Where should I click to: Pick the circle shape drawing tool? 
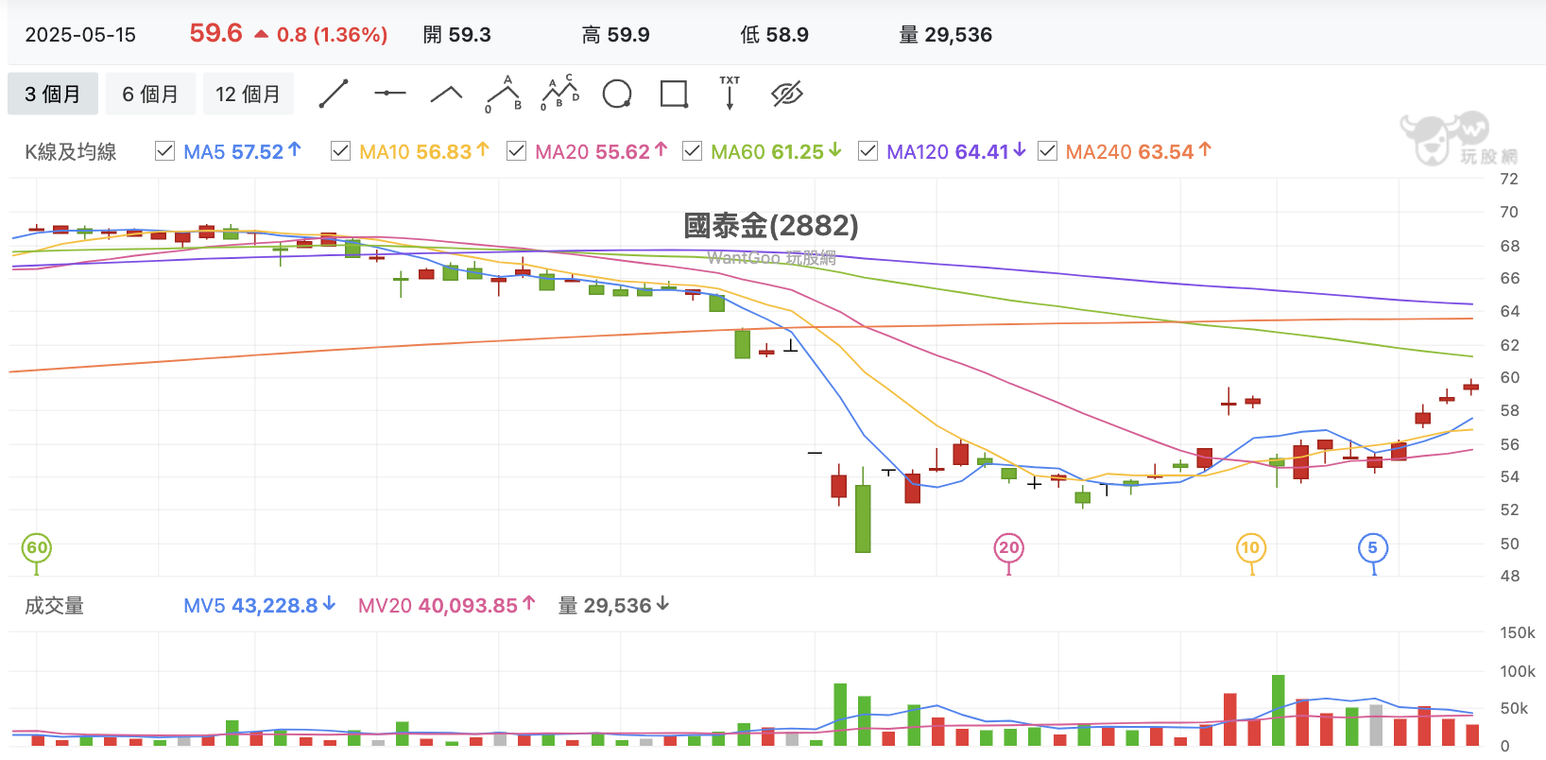(617, 94)
